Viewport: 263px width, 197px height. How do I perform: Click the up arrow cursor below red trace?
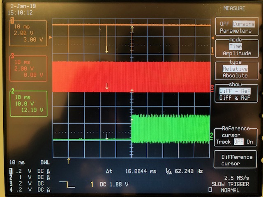pos(132,92)
